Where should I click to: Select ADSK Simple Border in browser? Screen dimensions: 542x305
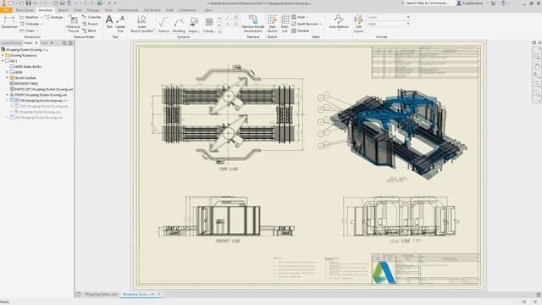(x=25, y=66)
